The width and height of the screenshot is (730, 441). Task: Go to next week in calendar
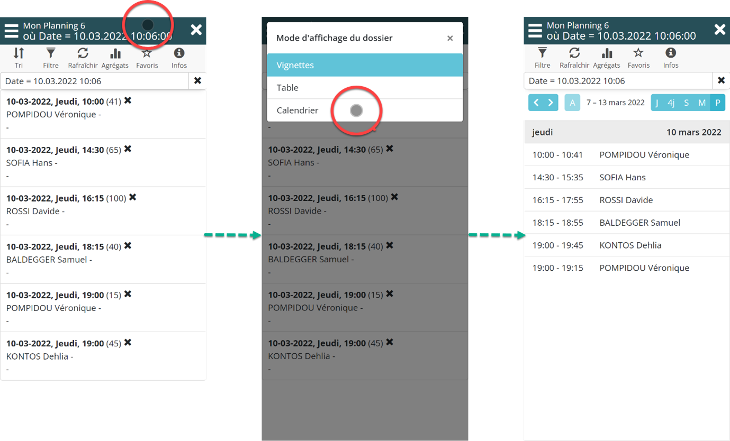pos(551,103)
